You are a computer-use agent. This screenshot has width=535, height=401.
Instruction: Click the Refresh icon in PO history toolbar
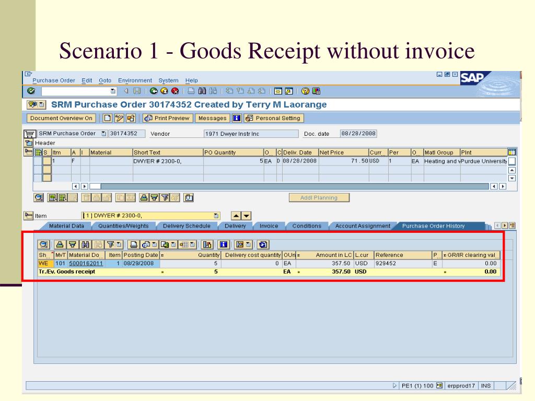pyautogui.click(x=263, y=244)
